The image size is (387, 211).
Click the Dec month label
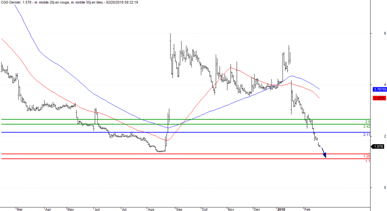click(x=257, y=209)
